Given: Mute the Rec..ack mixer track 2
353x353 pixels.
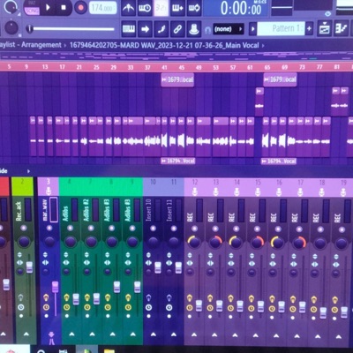Looking at the screenshot, I should (23, 228).
